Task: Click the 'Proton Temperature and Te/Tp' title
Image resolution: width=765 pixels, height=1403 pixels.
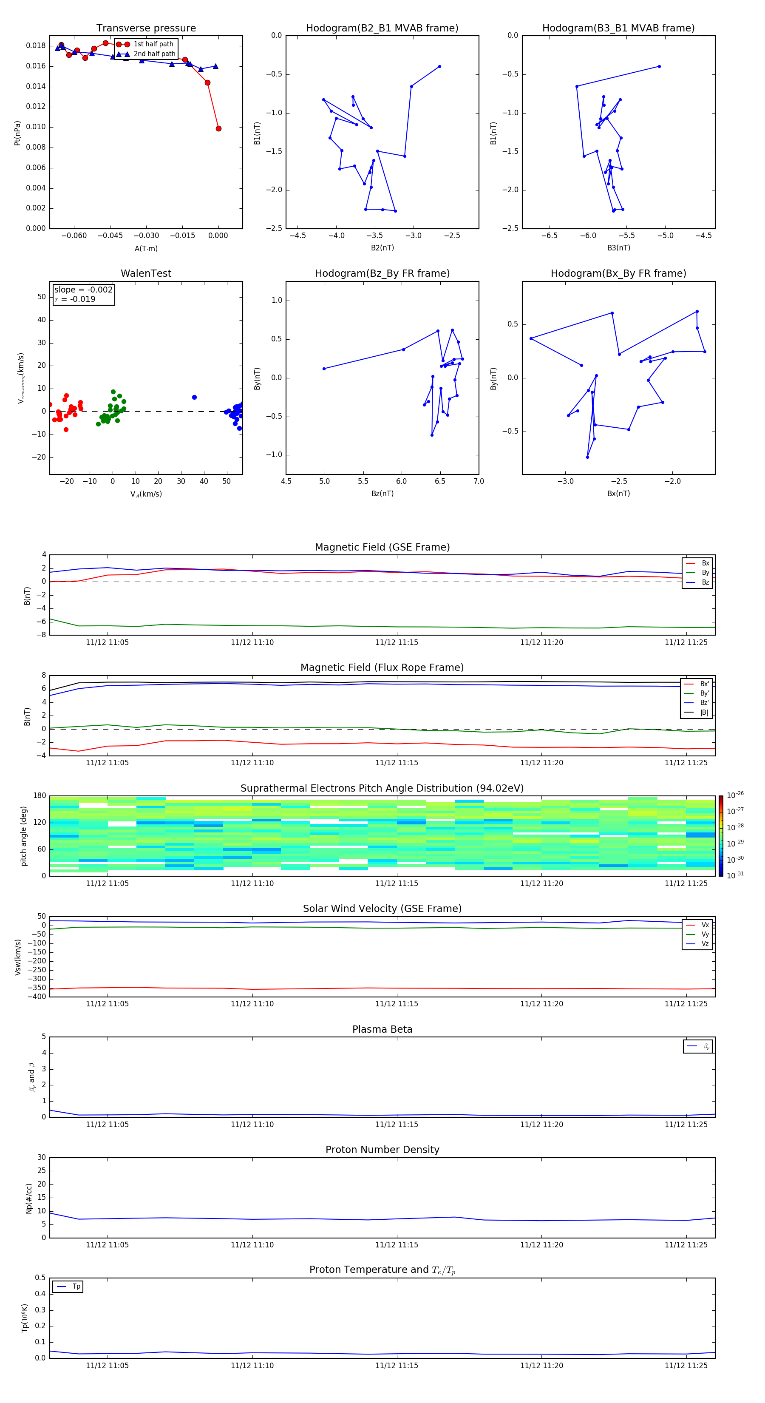Action: coord(382,1270)
